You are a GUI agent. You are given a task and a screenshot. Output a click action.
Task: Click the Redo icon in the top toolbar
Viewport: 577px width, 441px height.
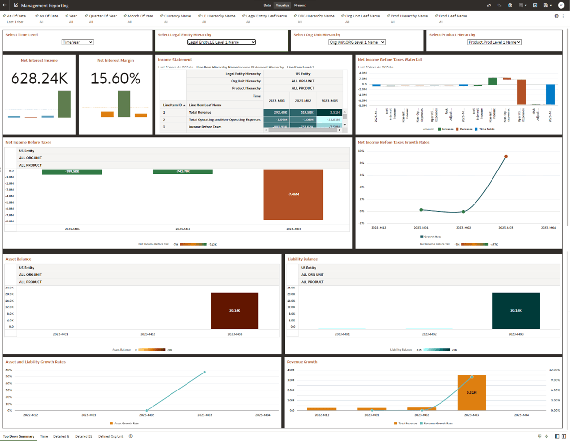[x=499, y=5]
